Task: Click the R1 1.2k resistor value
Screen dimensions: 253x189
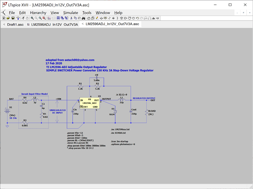Action: click(x=80, y=89)
